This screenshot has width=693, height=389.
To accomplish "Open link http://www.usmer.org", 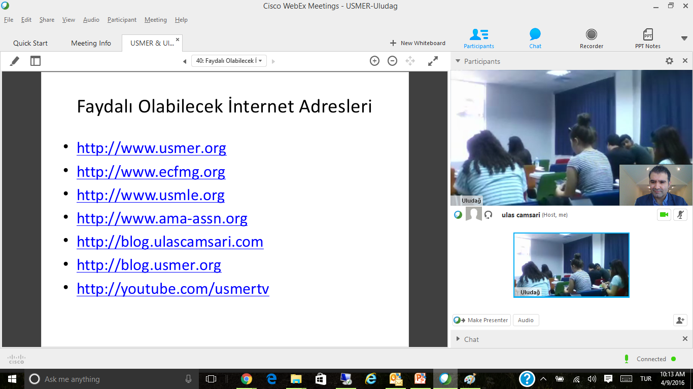I will coord(151,148).
